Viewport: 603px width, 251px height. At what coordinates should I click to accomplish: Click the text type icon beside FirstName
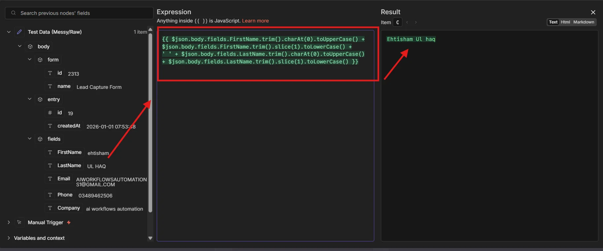tap(50, 152)
